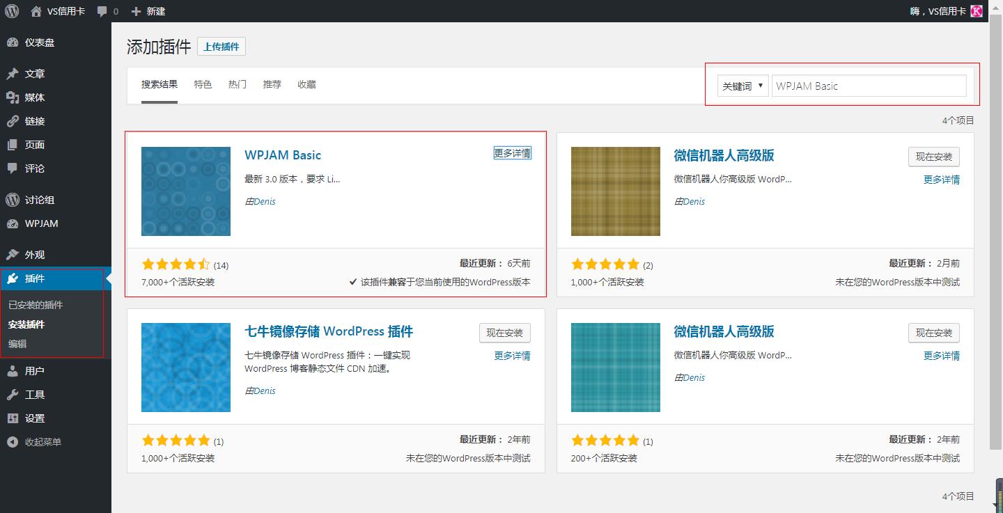Switch to the 热门 tab
The height and width of the screenshot is (513, 1003).
point(238,84)
